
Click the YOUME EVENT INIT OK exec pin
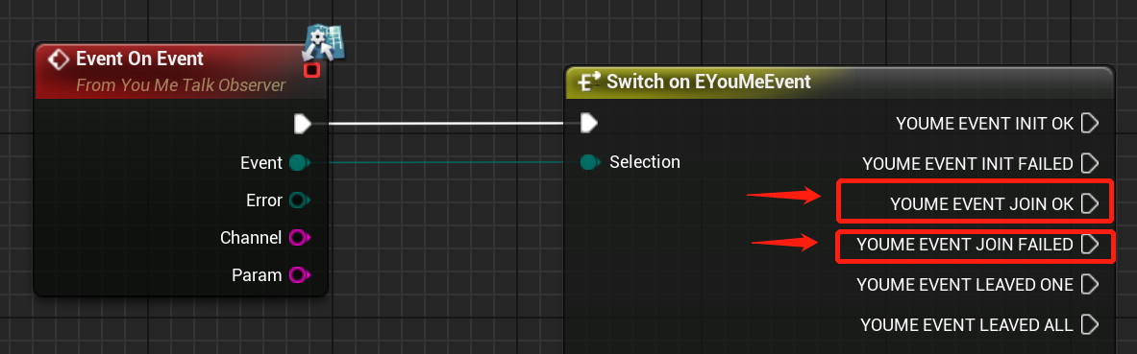(x=1090, y=123)
